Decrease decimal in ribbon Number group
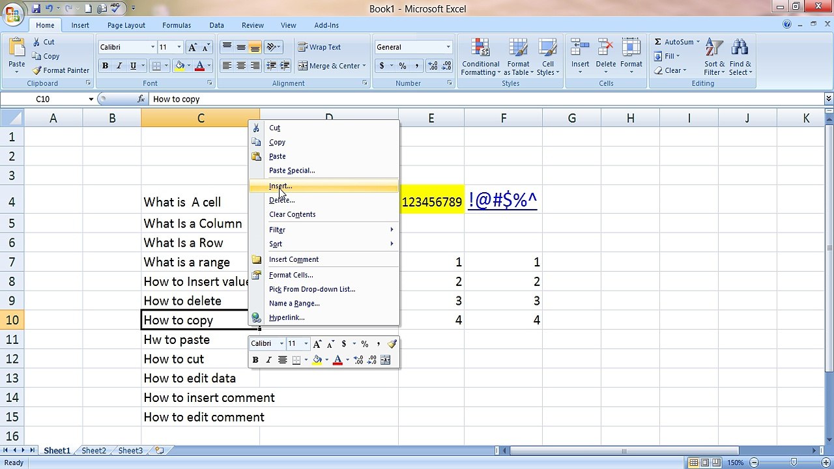Image resolution: width=834 pixels, height=469 pixels. point(446,66)
